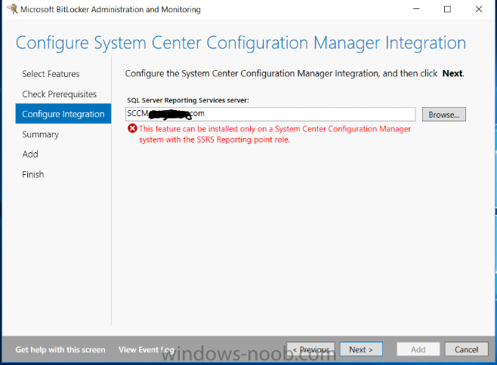Click the red error icon beside the warning
The width and height of the screenshot is (497, 365).
click(x=132, y=128)
